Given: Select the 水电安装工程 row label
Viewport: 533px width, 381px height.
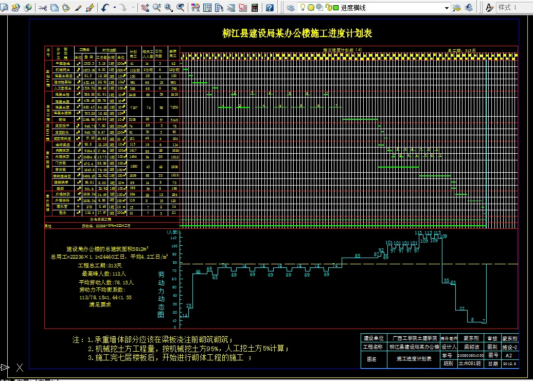Looking at the screenshot, I should click(x=101, y=220).
